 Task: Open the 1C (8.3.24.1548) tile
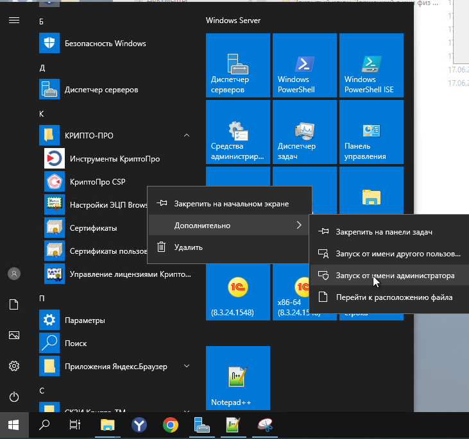click(238, 293)
